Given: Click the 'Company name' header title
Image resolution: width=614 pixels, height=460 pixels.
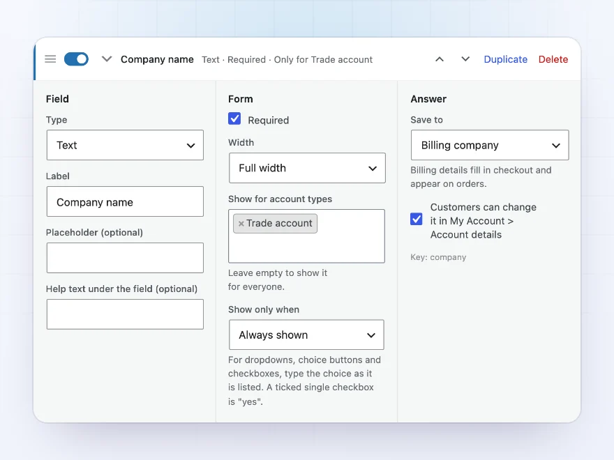Looking at the screenshot, I should [x=157, y=59].
